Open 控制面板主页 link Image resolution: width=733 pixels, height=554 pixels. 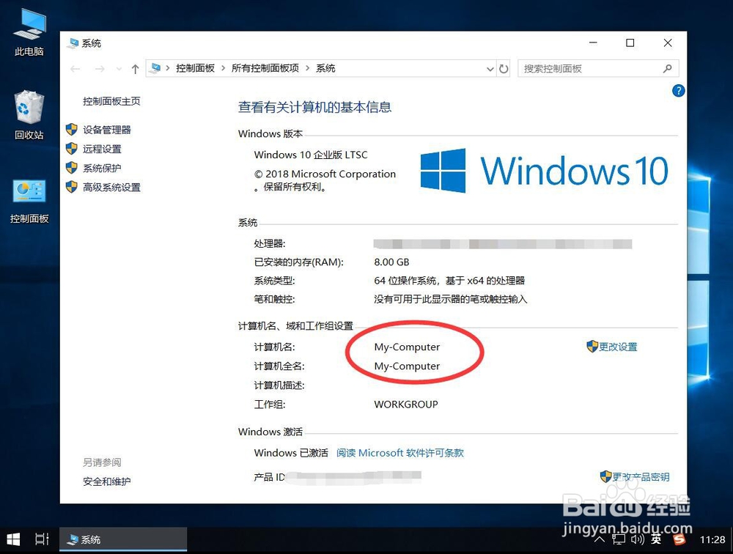pos(111,101)
